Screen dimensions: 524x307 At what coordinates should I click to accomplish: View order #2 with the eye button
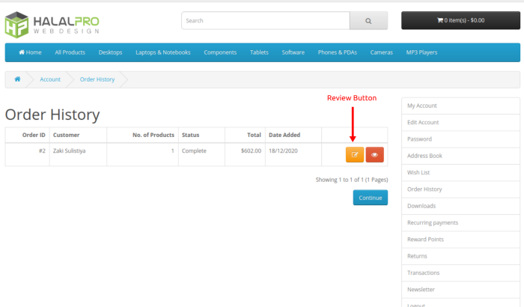[374, 154]
